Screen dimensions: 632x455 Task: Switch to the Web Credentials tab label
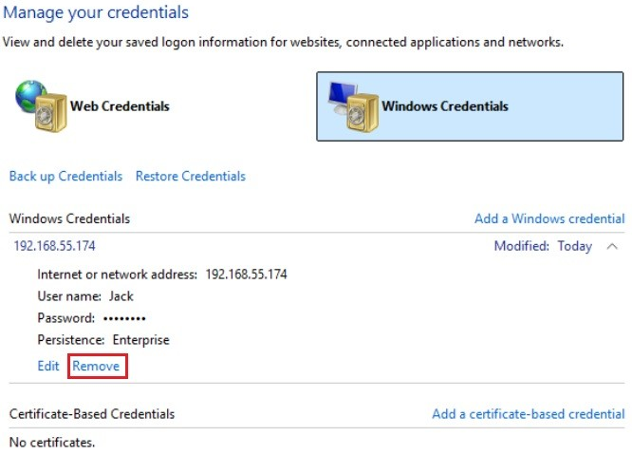pos(120,106)
